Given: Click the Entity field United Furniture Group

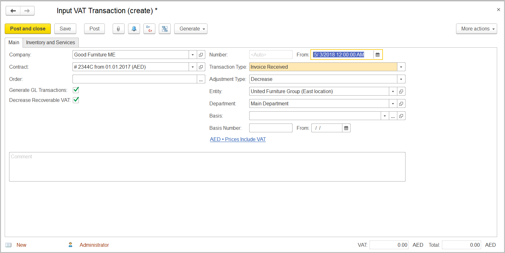Looking at the screenshot, I should (319, 91).
